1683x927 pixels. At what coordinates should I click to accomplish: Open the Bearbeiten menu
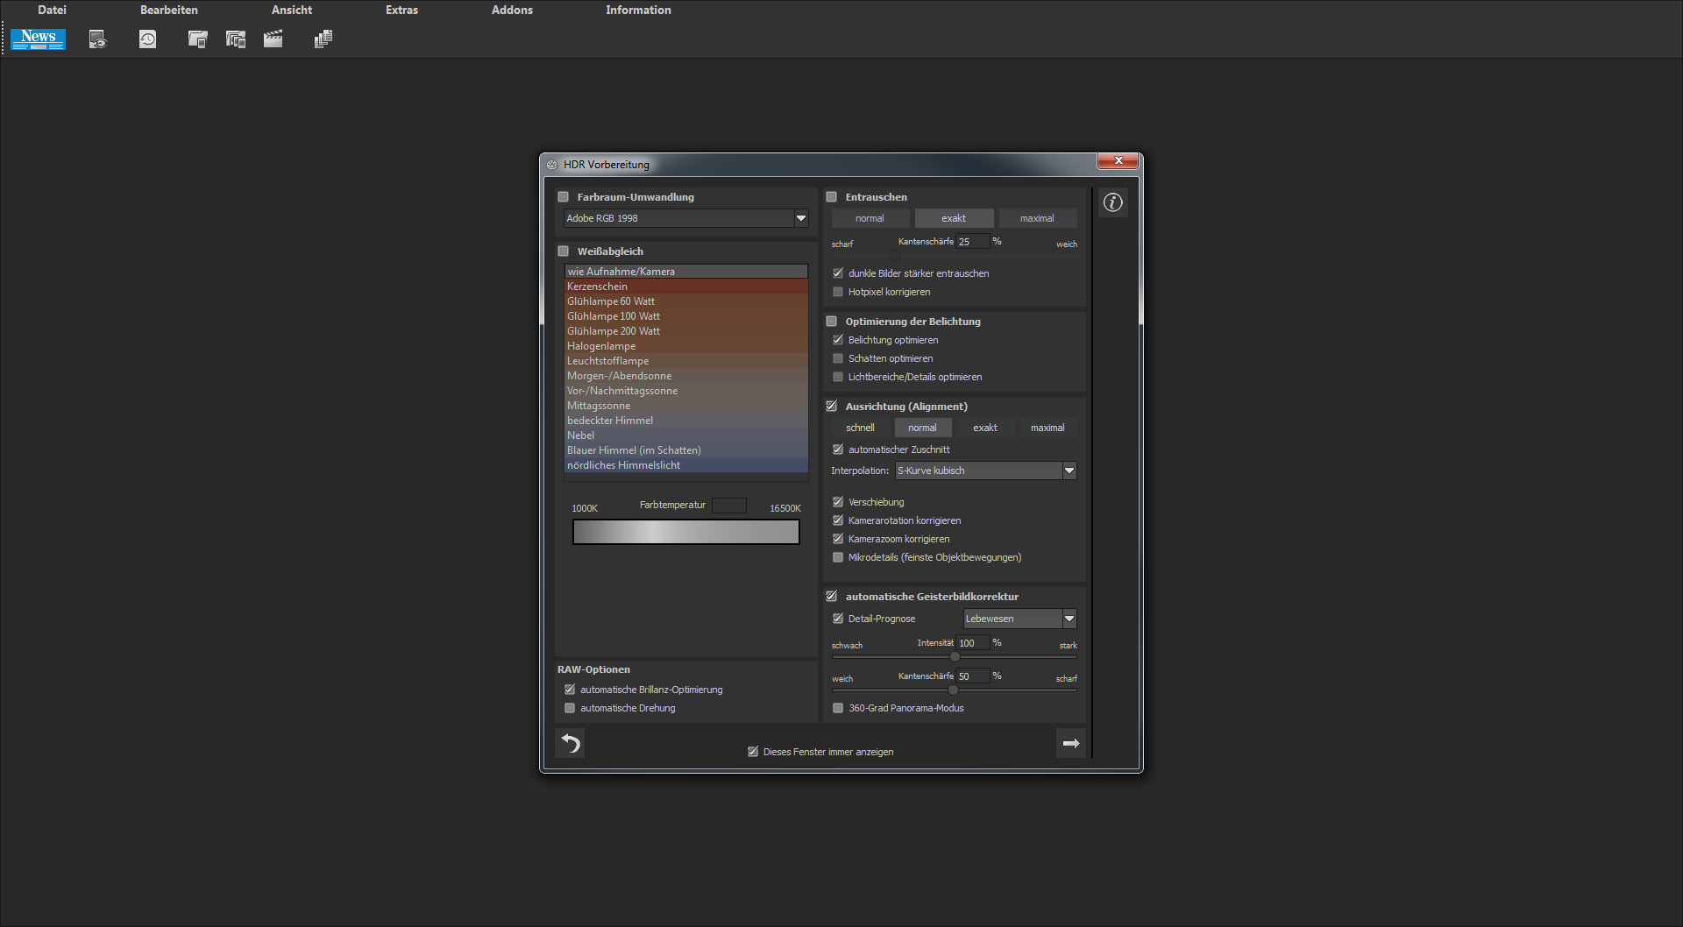pyautogui.click(x=169, y=10)
